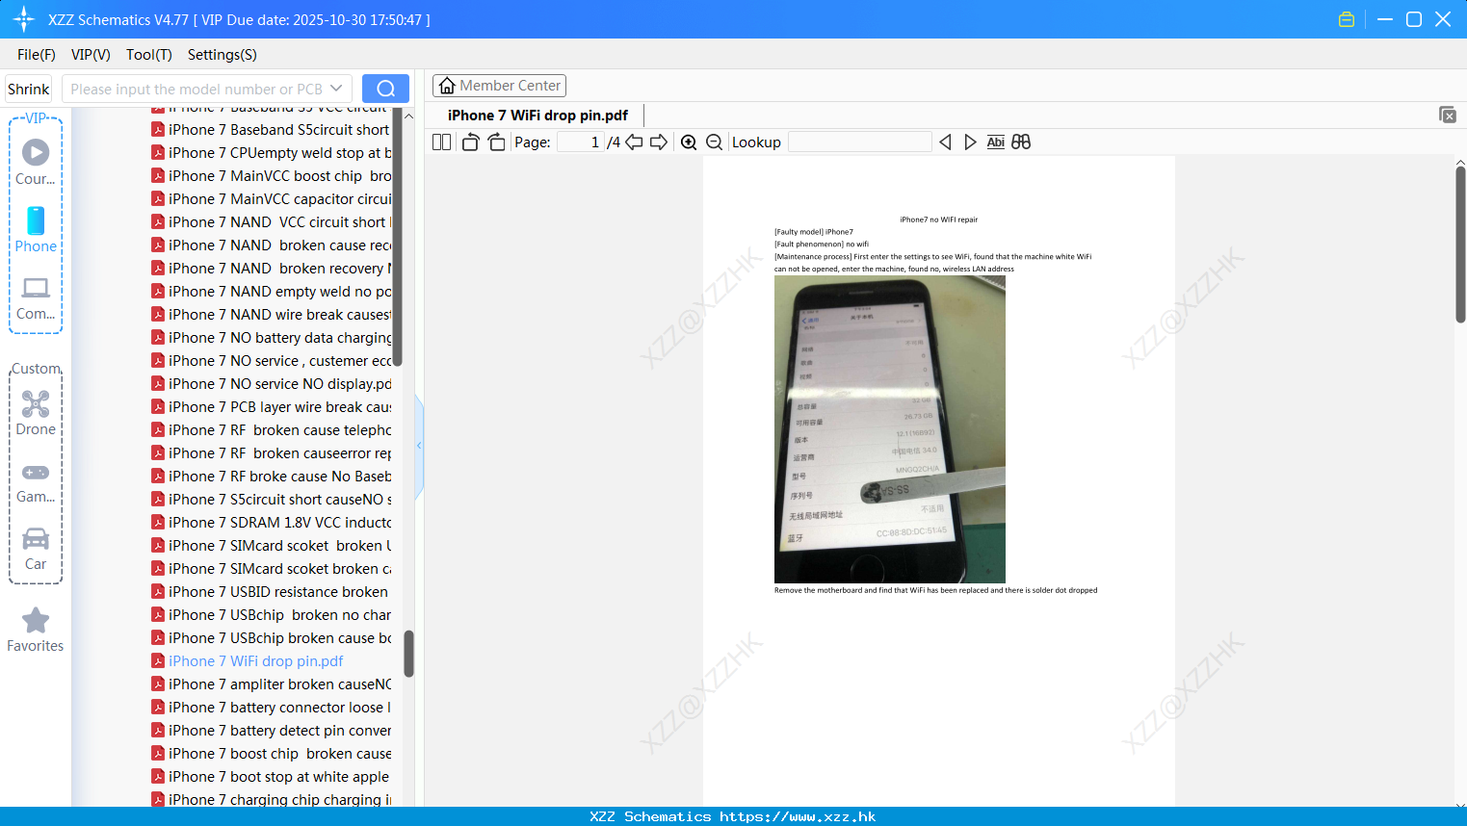1467x826 pixels.
Task: Open iPhone 7 USBID resistance broken
Action: [270, 591]
